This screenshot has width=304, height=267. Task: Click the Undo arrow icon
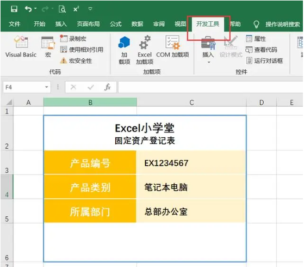28,9
